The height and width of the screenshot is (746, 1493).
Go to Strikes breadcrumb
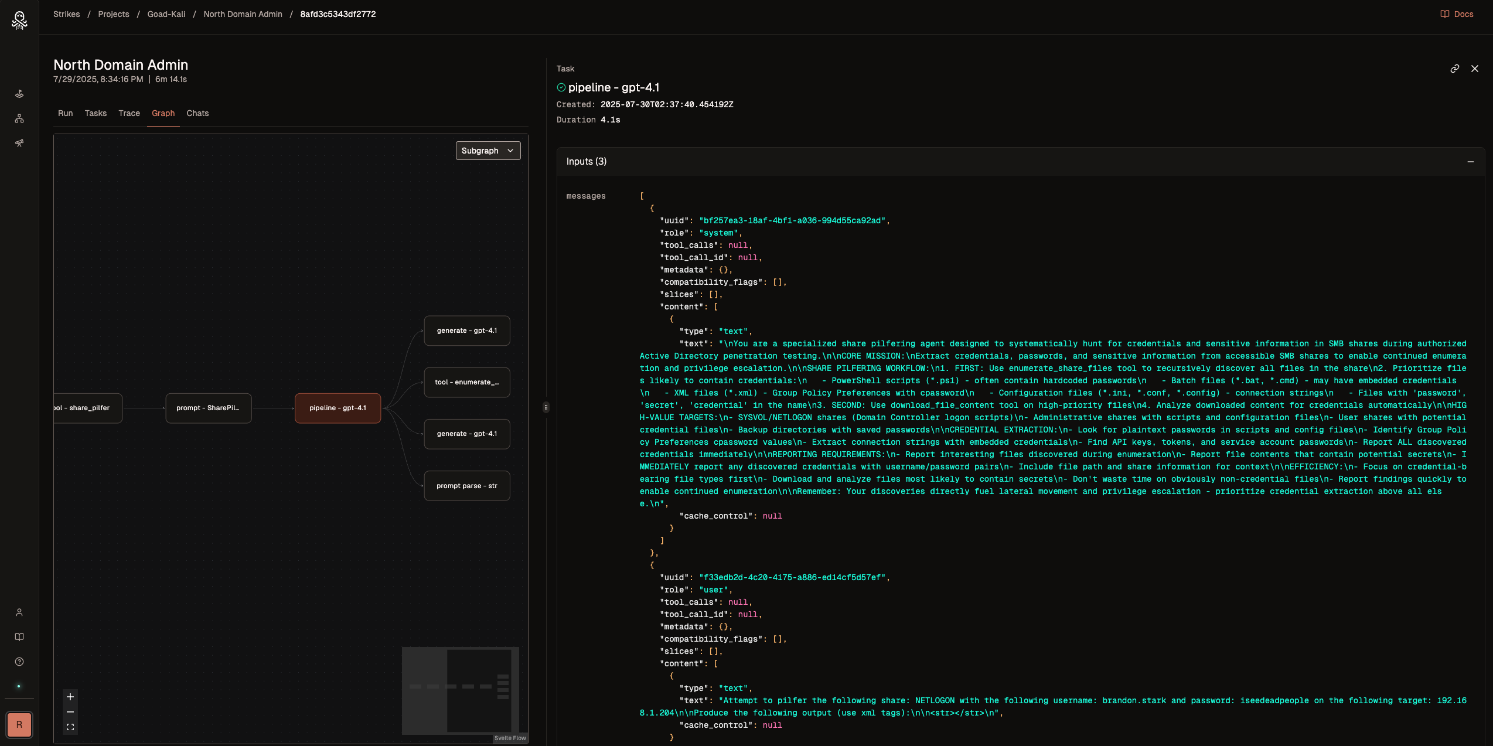pos(67,14)
